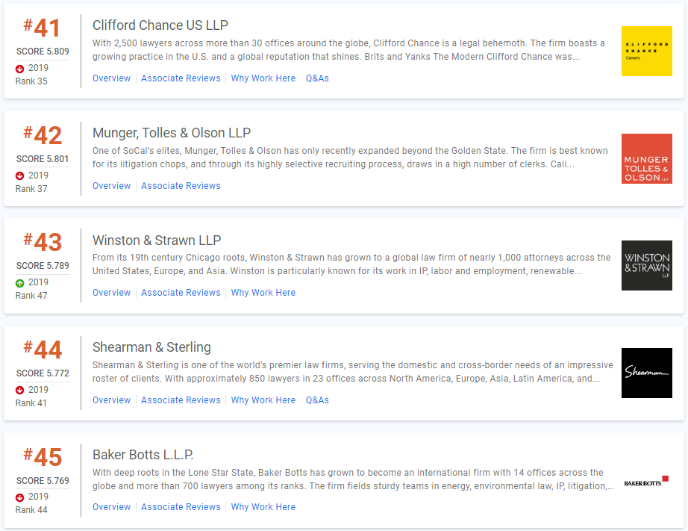The height and width of the screenshot is (531, 688).
Task: Click the Shearman & Sterling description paragraph
Action: coord(353,372)
